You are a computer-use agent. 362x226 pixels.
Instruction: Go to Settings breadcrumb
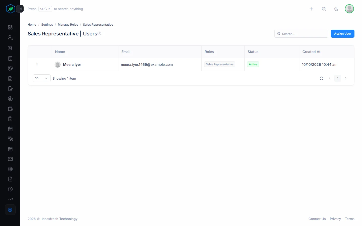tap(47, 25)
